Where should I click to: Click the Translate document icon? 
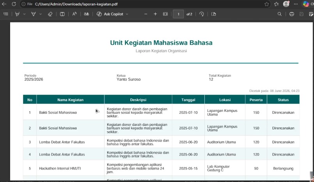point(86,14)
